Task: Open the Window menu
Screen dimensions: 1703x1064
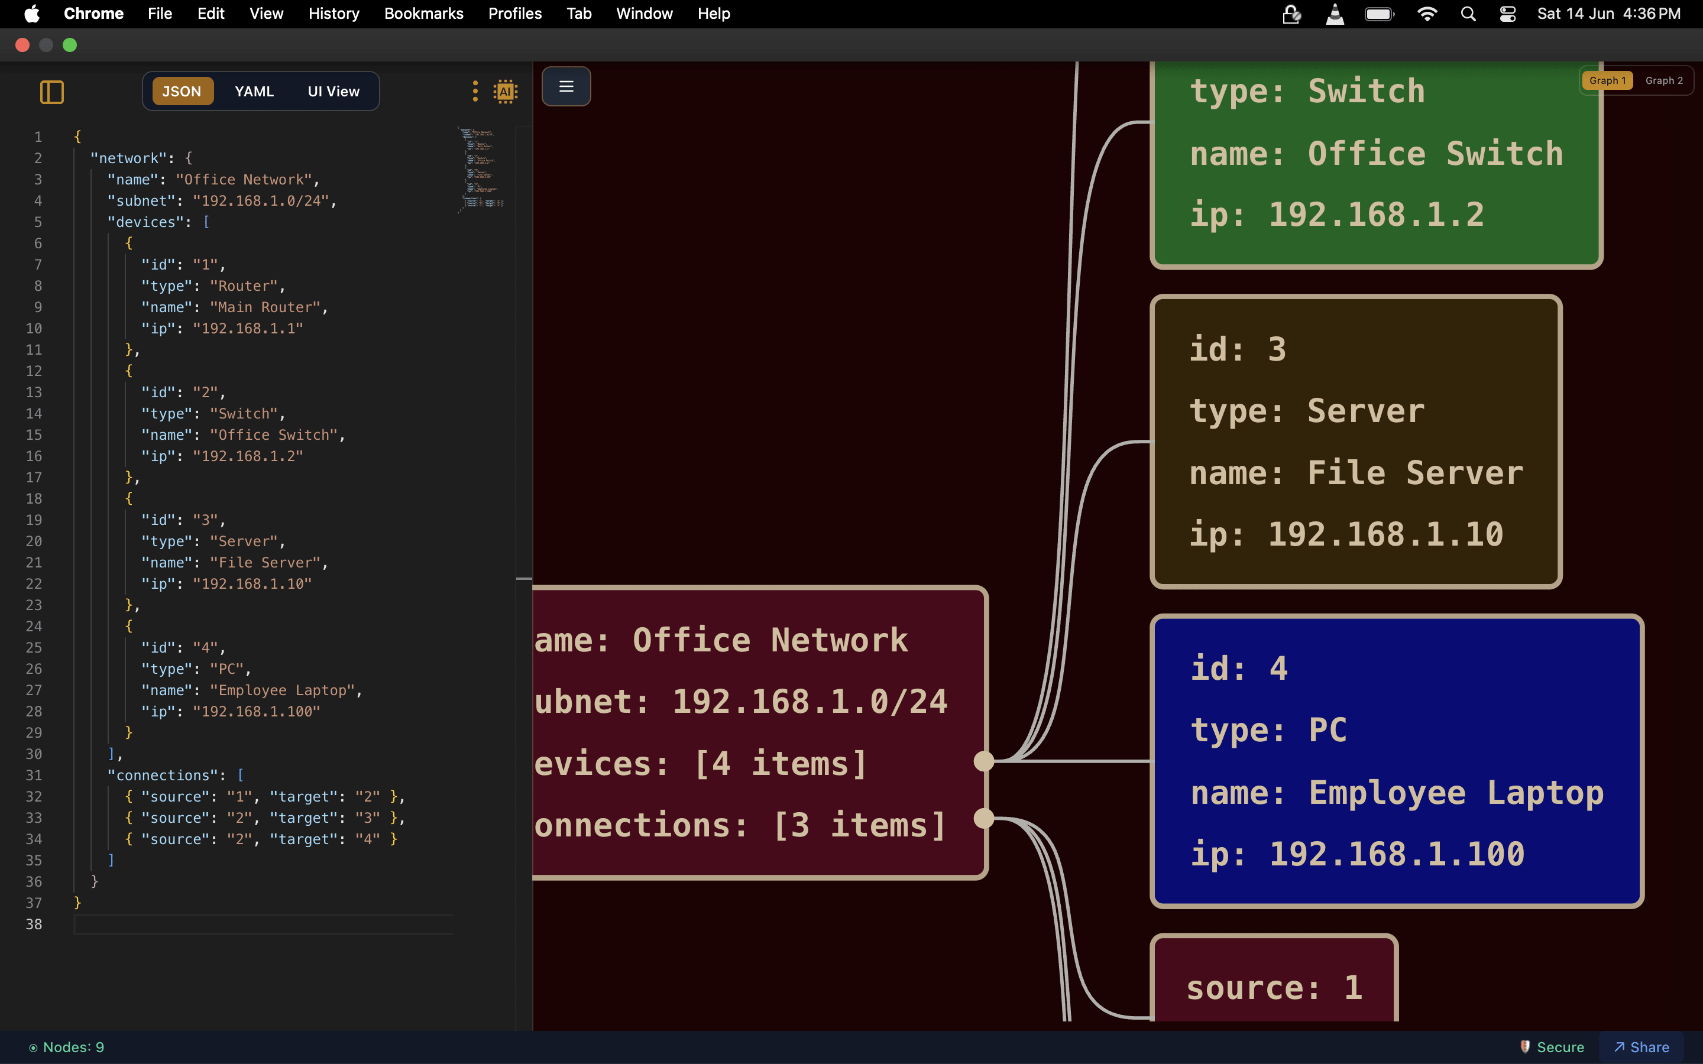Action: coord(644,14)
